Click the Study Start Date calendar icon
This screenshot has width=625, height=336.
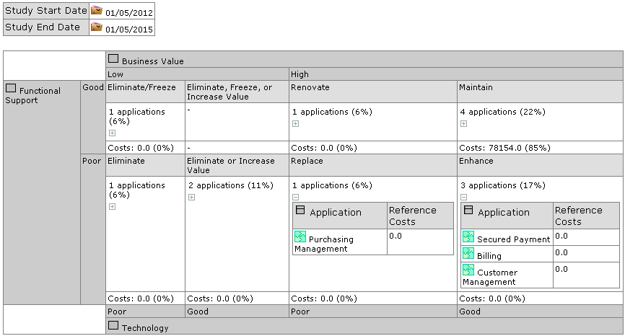point(96,11)
